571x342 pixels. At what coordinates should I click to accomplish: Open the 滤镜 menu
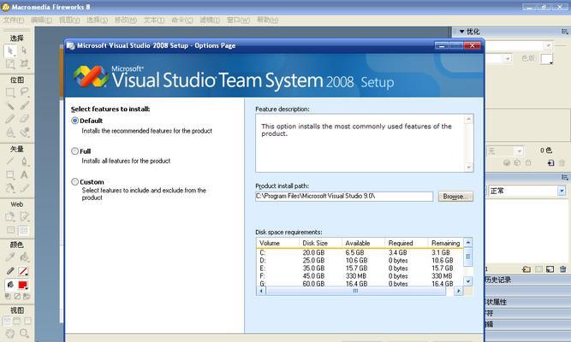(x=210, y=20)
